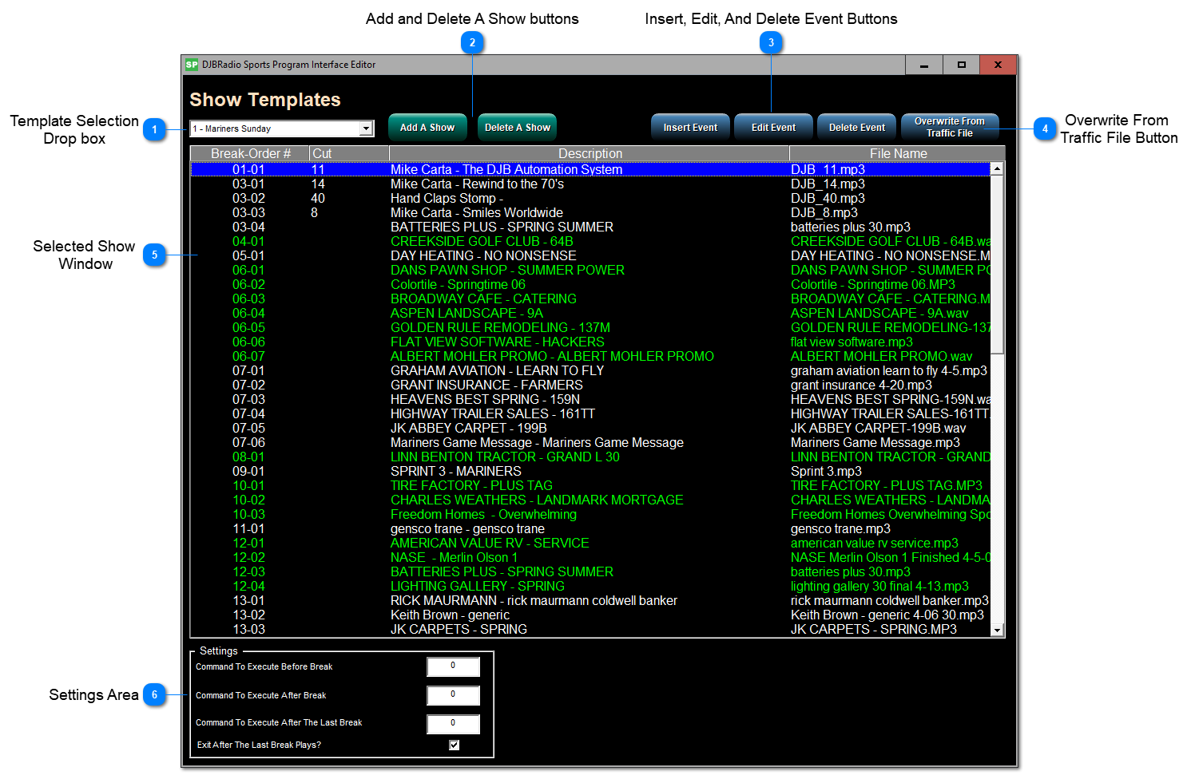1191x775 pixels.
Task: Select LIGHTING GALLERY - SPRING row
Action: tap(591, 586)
